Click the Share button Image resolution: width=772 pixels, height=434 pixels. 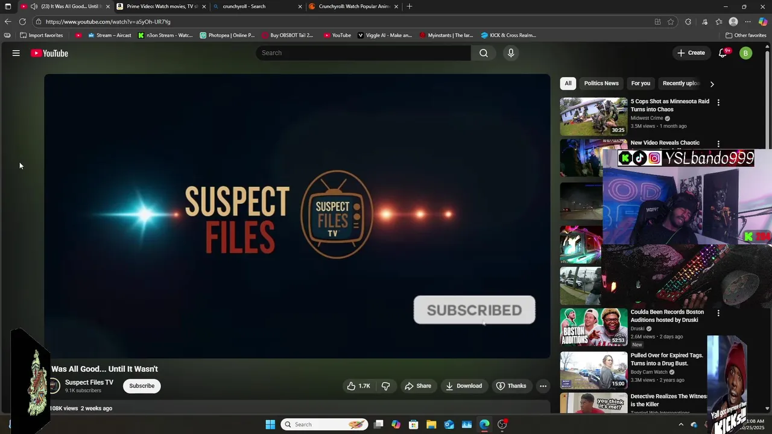[418, 386]
